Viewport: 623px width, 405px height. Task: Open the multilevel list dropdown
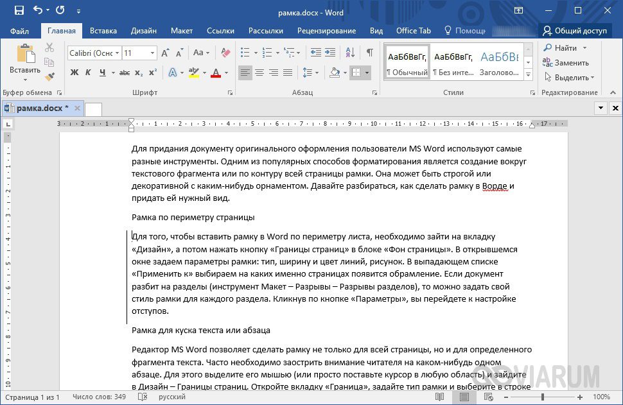coord(299,53)
